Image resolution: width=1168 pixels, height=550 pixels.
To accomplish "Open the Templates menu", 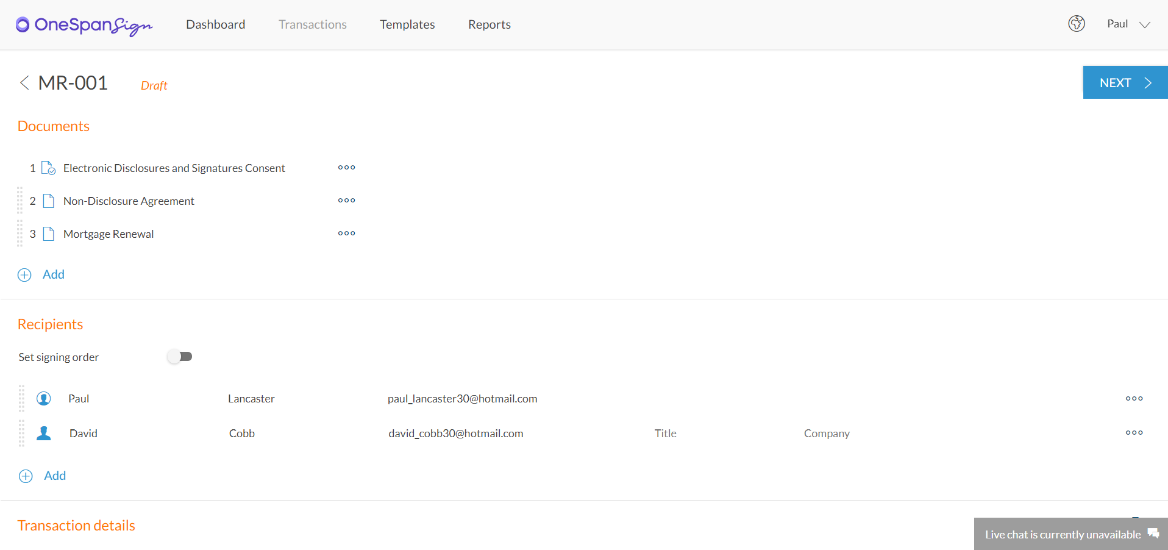I will pos(407,24).
